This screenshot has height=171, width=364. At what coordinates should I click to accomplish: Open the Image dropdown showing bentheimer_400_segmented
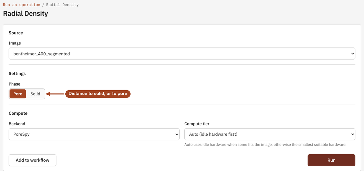182,54
